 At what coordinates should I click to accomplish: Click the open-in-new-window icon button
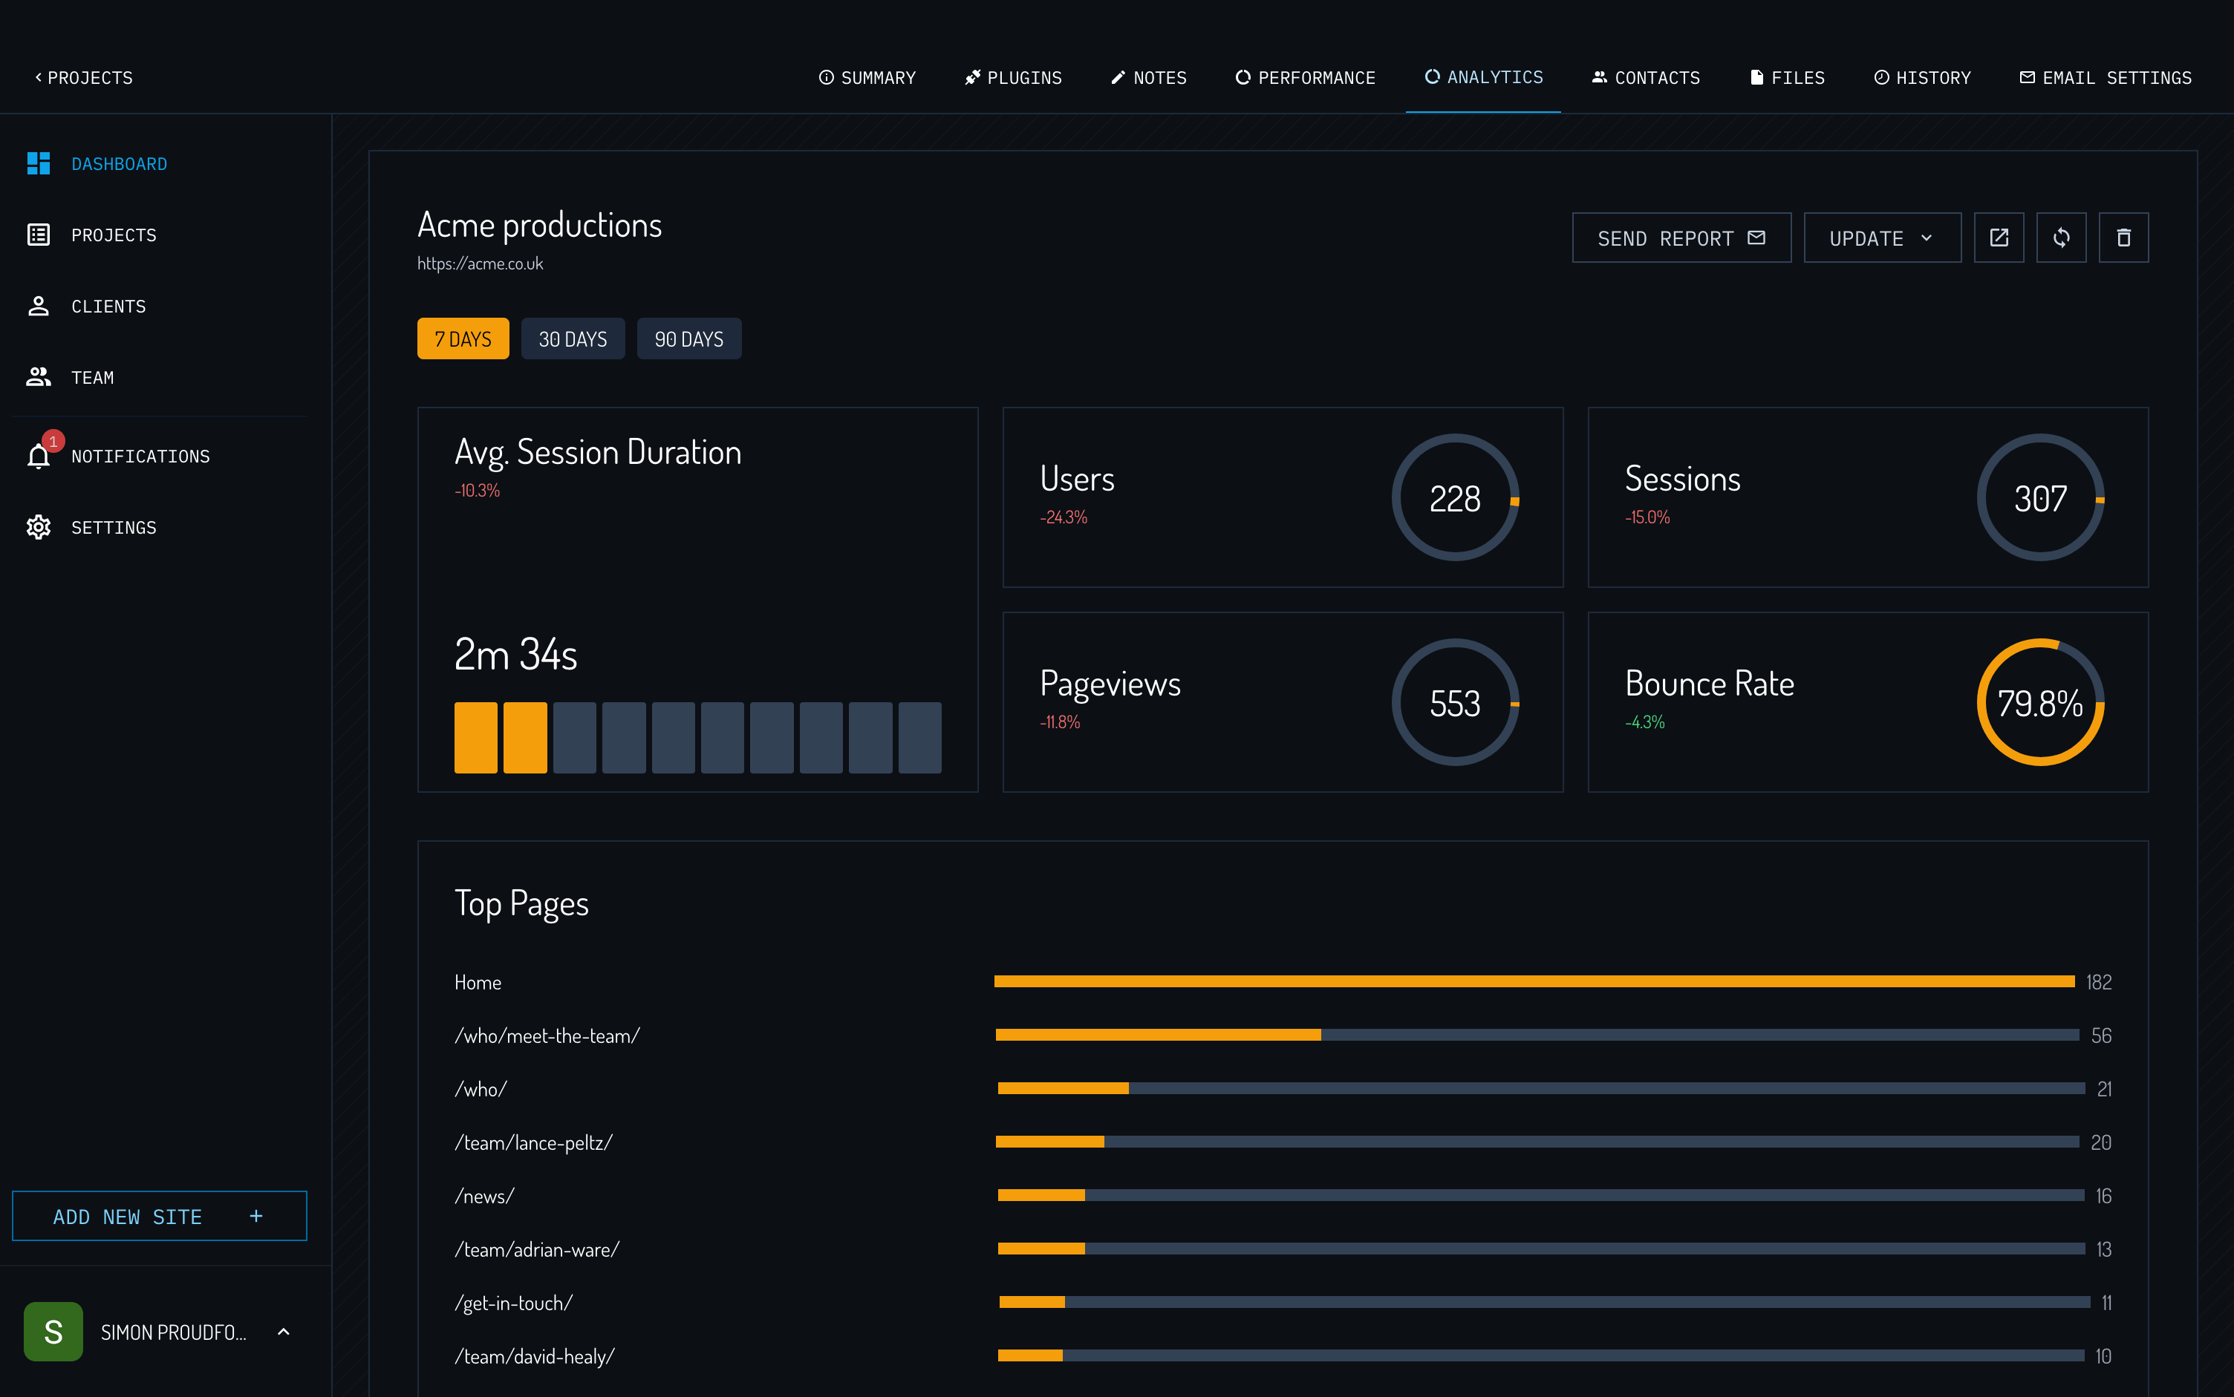point(1999,238)
